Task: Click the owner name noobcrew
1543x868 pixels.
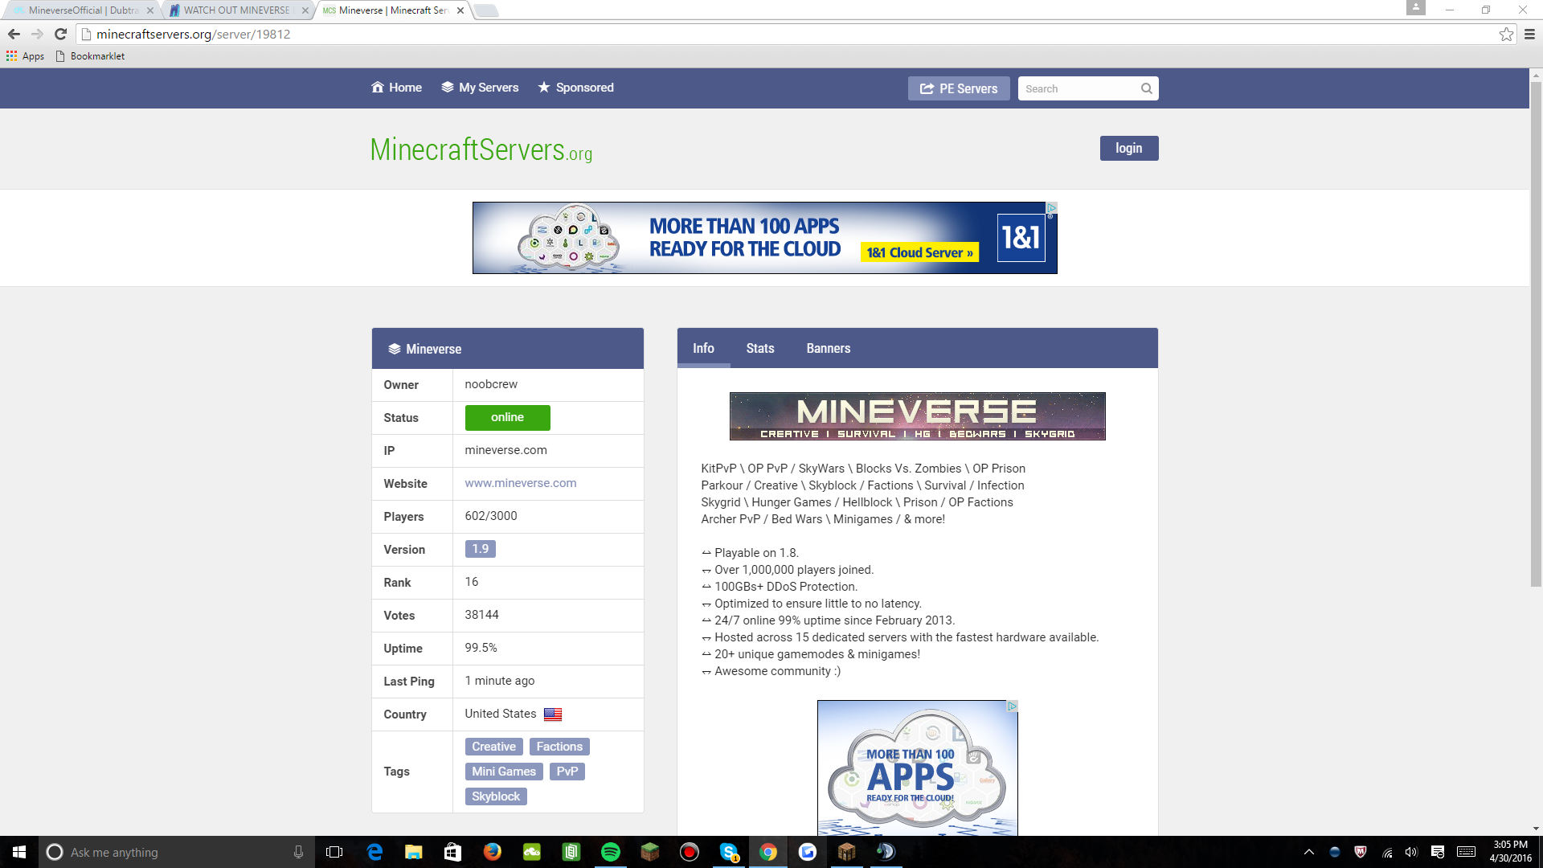Action: tap(491, 384)
